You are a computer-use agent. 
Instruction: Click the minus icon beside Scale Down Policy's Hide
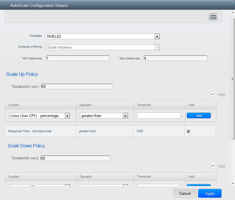point(213,166)
